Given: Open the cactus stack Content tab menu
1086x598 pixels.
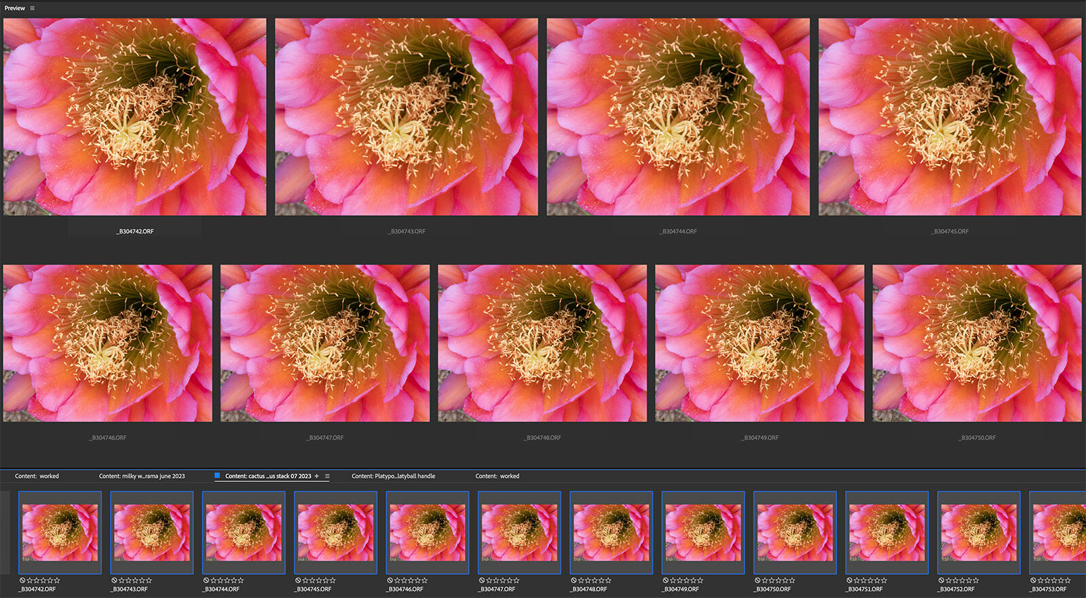Looking at the screenshot, I should pos(327,476).
